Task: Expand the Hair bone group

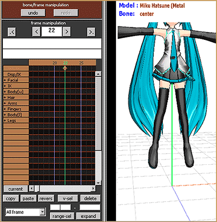Action: click(x=5, y=97)
